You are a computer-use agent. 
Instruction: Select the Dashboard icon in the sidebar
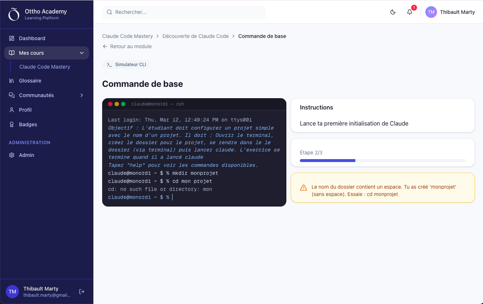[x=11, y=38]
